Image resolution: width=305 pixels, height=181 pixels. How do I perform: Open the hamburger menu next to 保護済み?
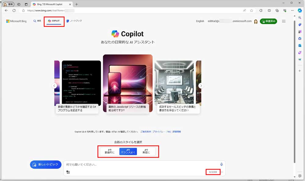(x=284, y=21)
